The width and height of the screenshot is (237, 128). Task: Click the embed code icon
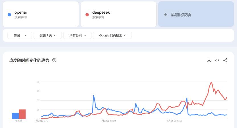click(x=217, y=60)
